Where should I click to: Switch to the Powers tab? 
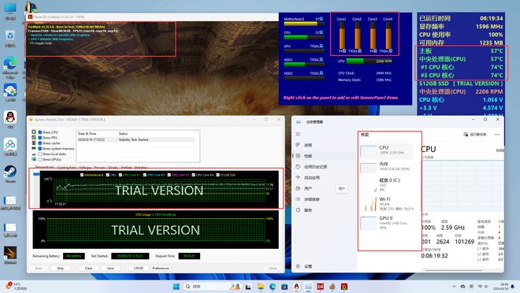(x=99, y=168)
